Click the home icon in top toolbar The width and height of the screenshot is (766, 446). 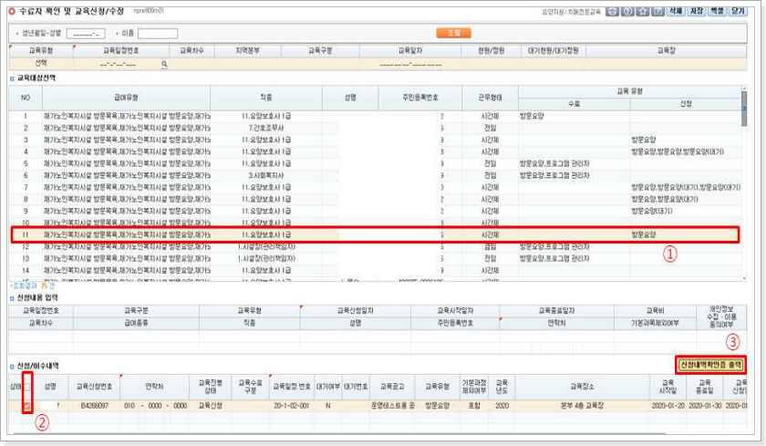(642, 11)
